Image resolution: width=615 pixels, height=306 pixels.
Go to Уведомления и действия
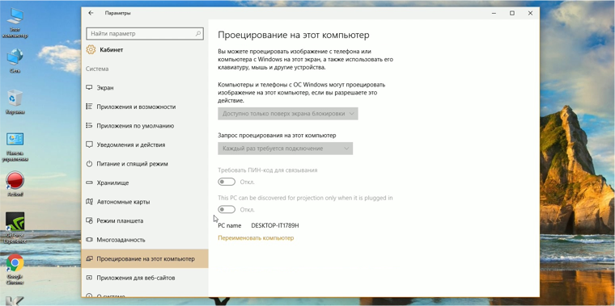pos(145,145)
